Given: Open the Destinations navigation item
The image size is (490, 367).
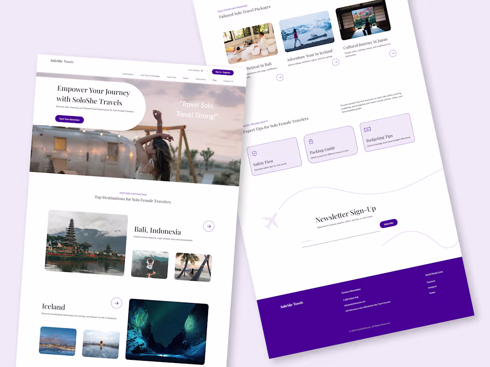Looking at the screenshot, I should pyautogui.click(x=128, y=74).
